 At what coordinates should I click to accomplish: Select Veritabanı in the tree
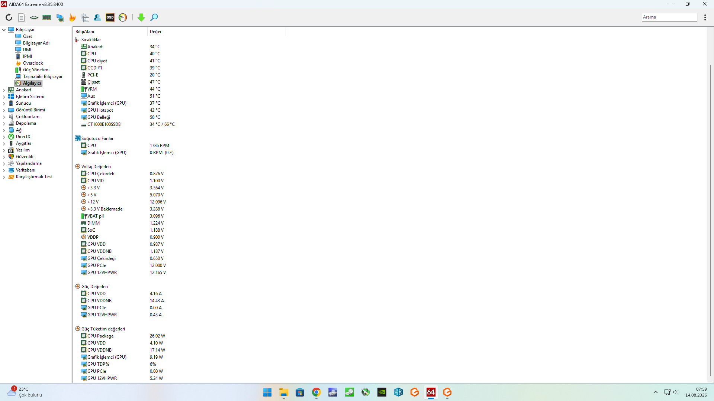26,170
